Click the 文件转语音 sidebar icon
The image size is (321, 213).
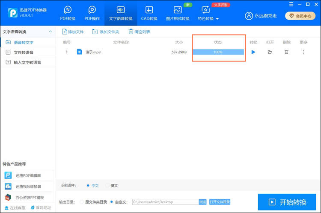[8, 52]
